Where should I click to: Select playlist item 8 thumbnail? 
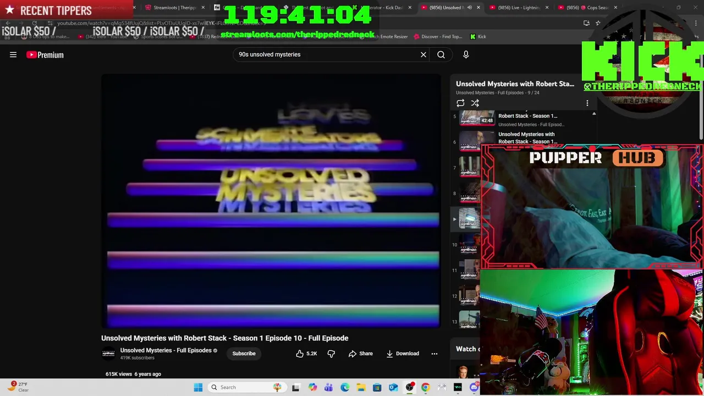coord(470,193)
